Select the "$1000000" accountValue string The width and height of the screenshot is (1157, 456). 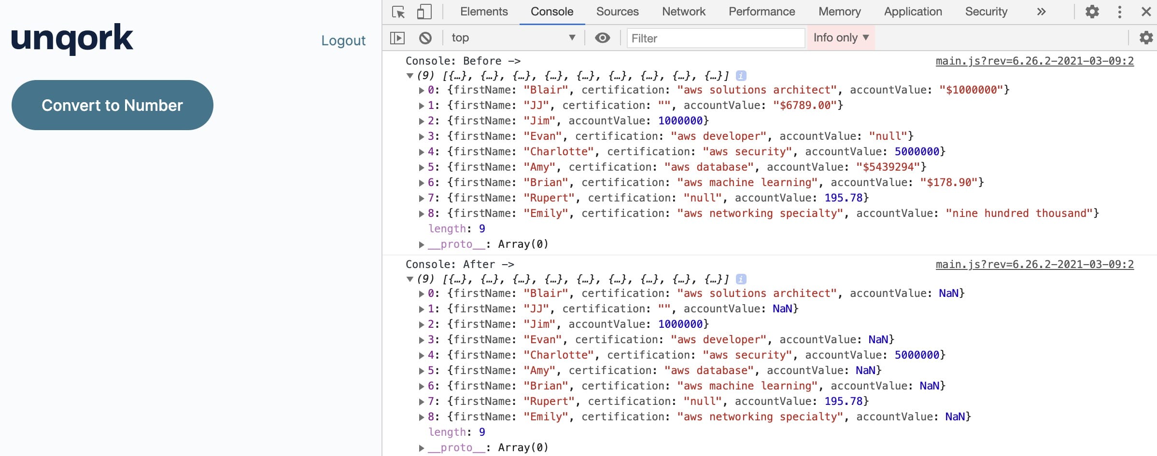coord(971,90)
